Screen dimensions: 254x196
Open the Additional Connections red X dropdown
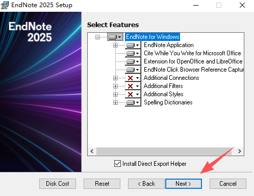click(133, 78)
